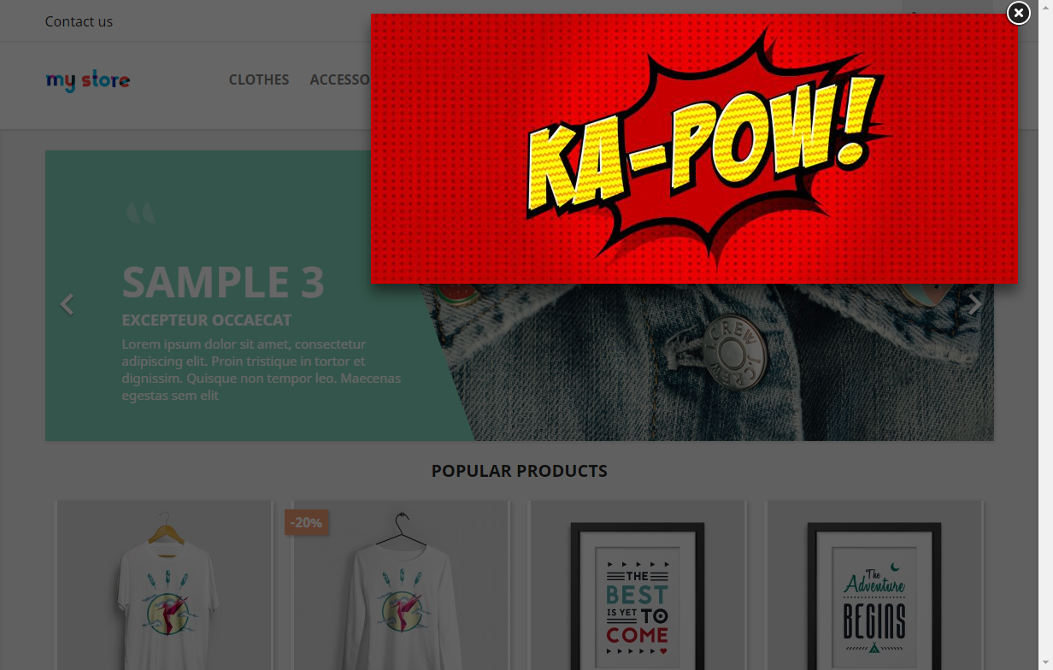The width and height of the screenshot is (1053, 670).
Task: Click the -20% discount badge
Action: [x=307, y=522]
